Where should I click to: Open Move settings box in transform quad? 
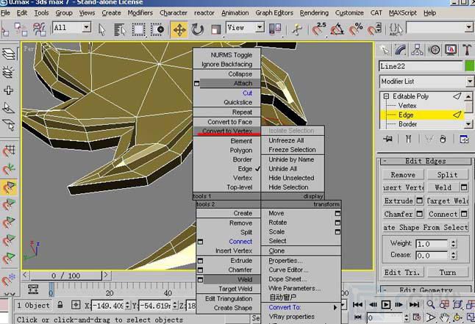pyautogui.click(x=337, y=214)
